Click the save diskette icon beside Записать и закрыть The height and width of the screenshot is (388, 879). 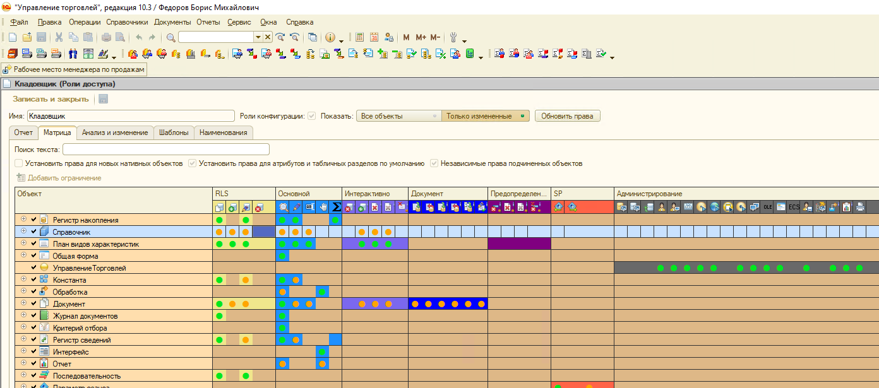point(103,99)
